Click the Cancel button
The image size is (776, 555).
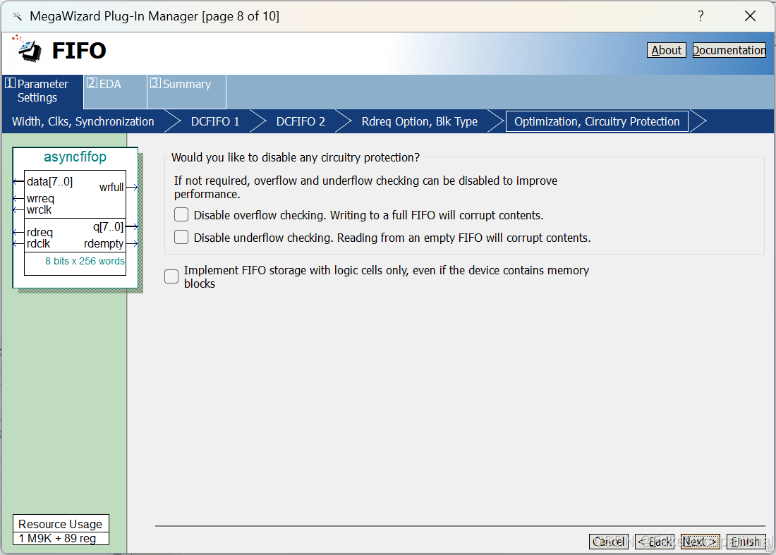(x=609, y=542)
